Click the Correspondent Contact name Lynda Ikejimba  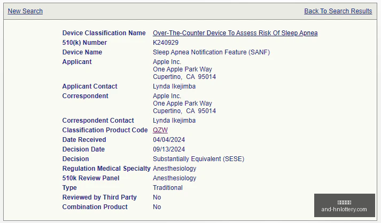click(174, 121)
